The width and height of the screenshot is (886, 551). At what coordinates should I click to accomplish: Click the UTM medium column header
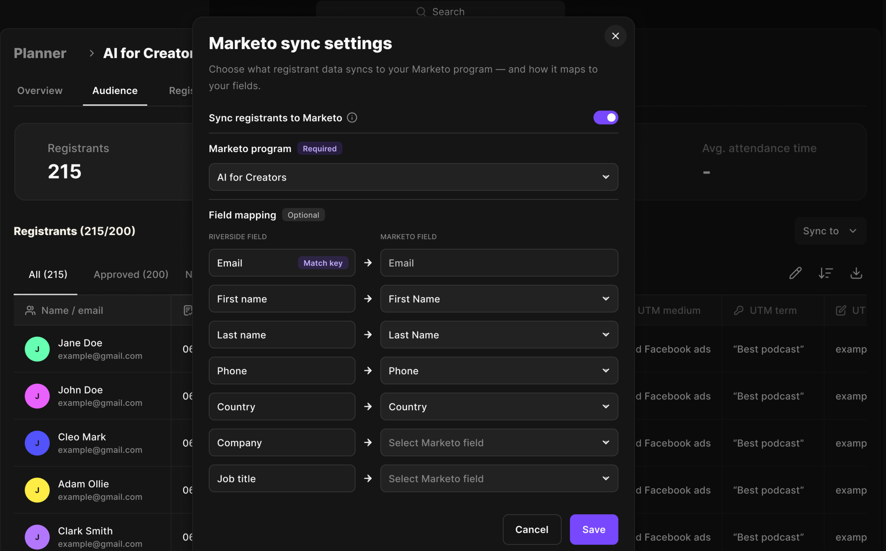(669, 311)
